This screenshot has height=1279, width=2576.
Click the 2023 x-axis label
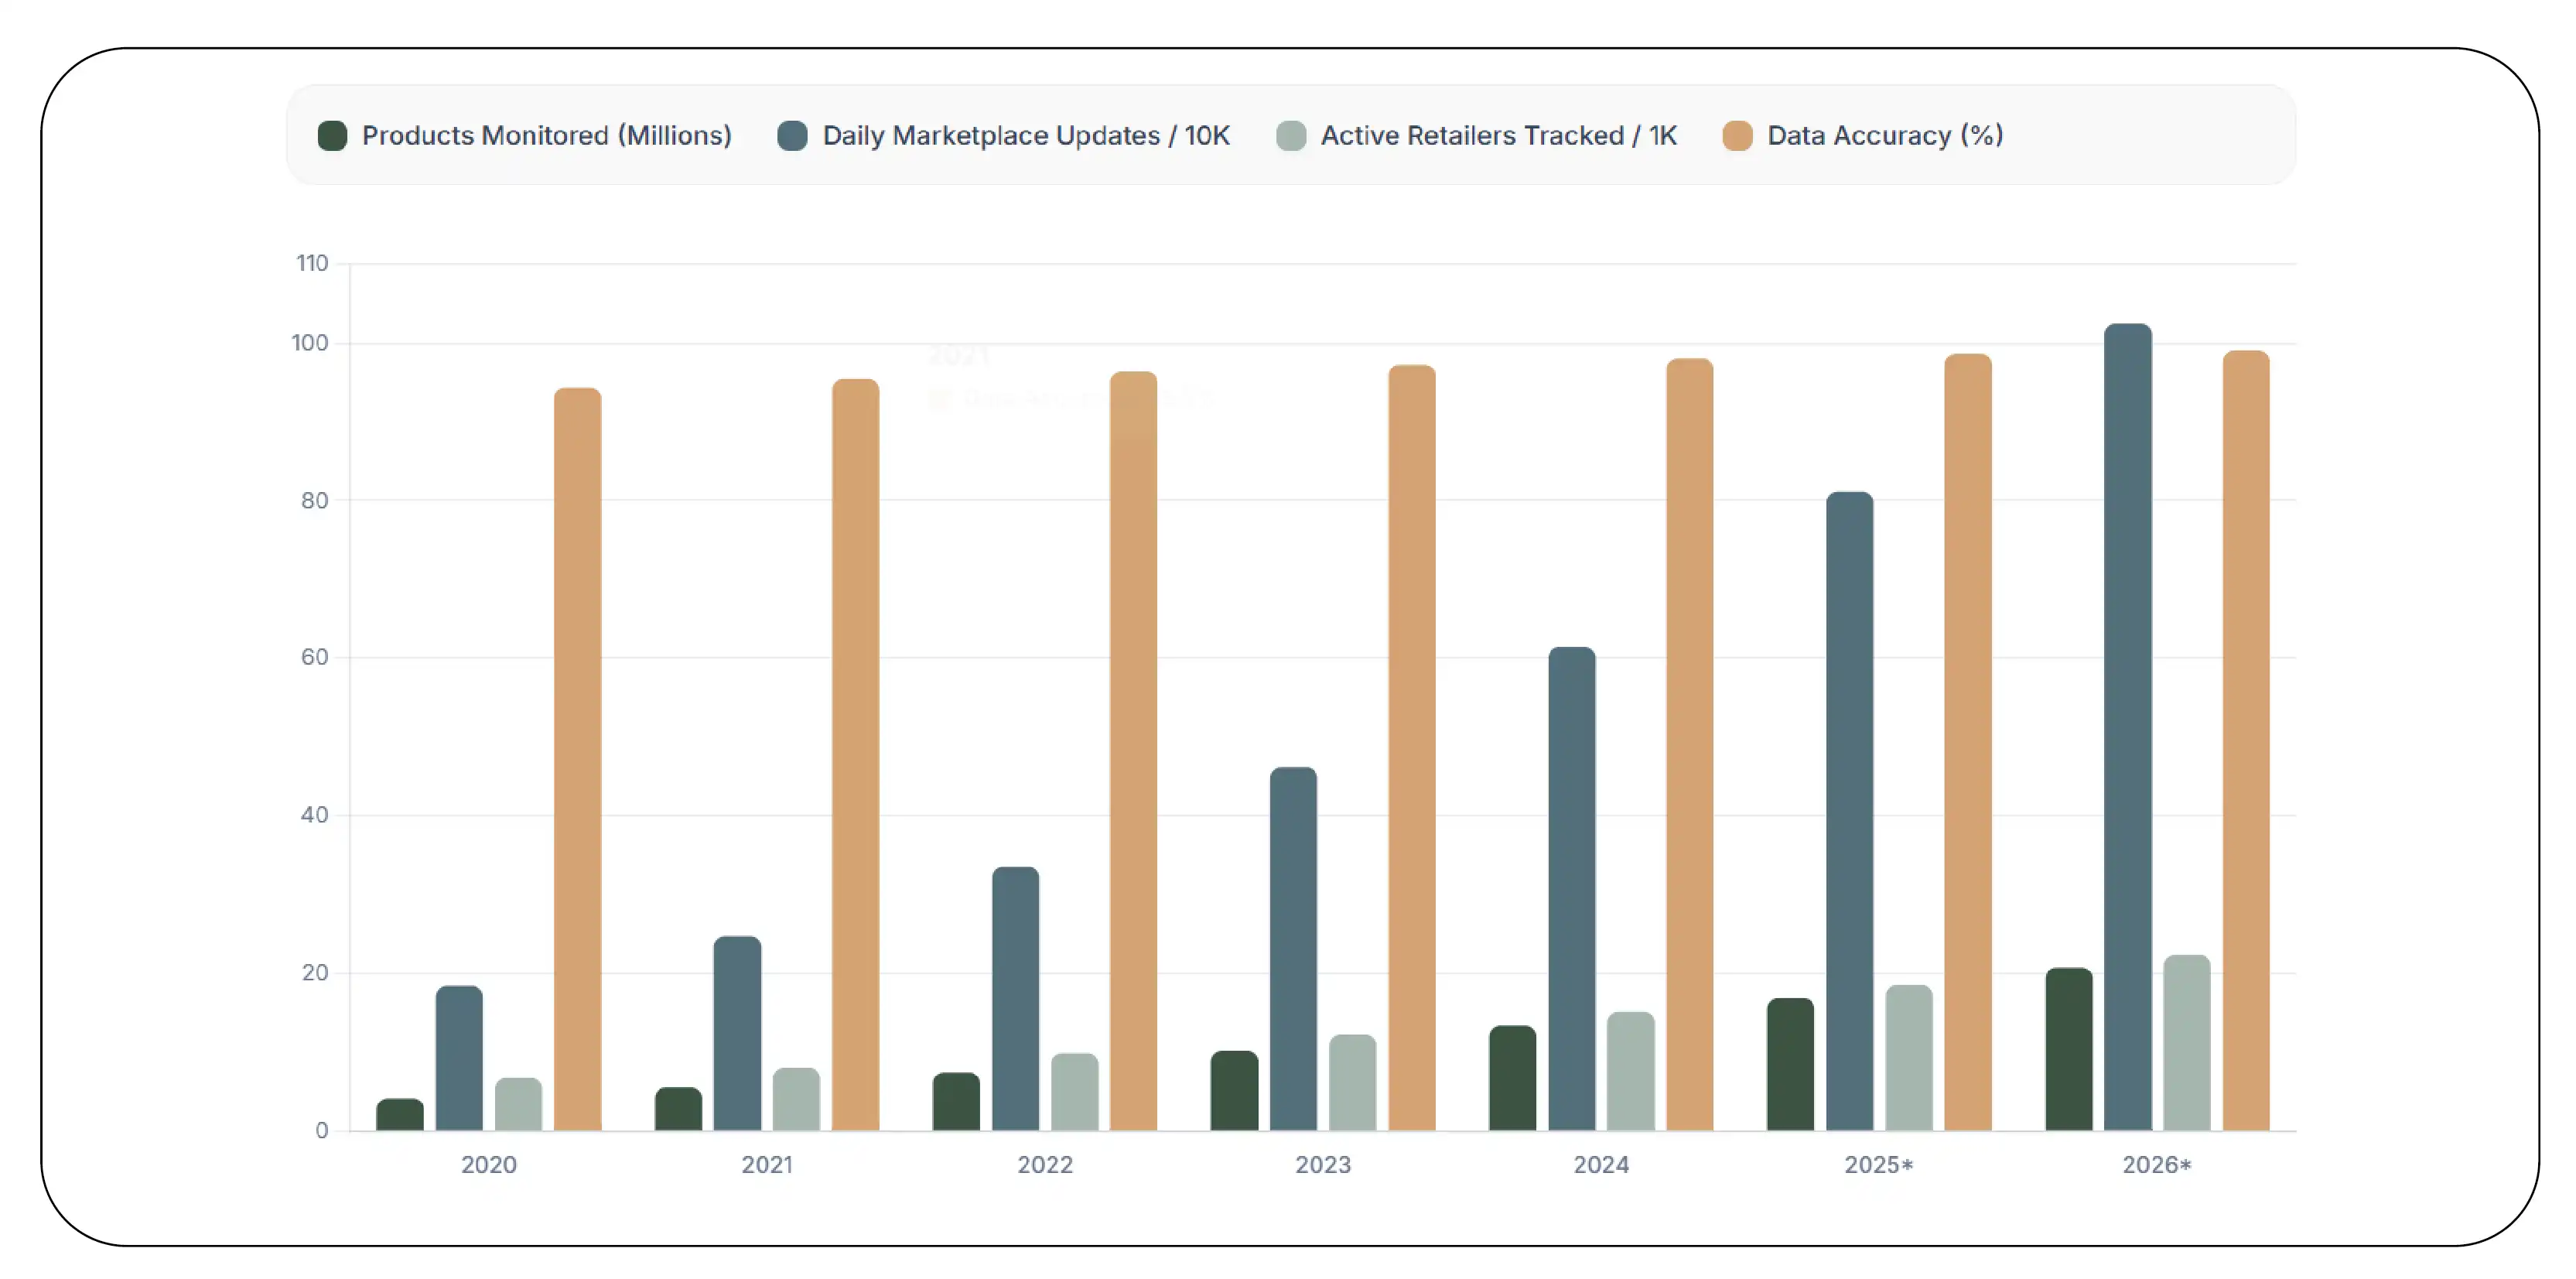1322,1165
